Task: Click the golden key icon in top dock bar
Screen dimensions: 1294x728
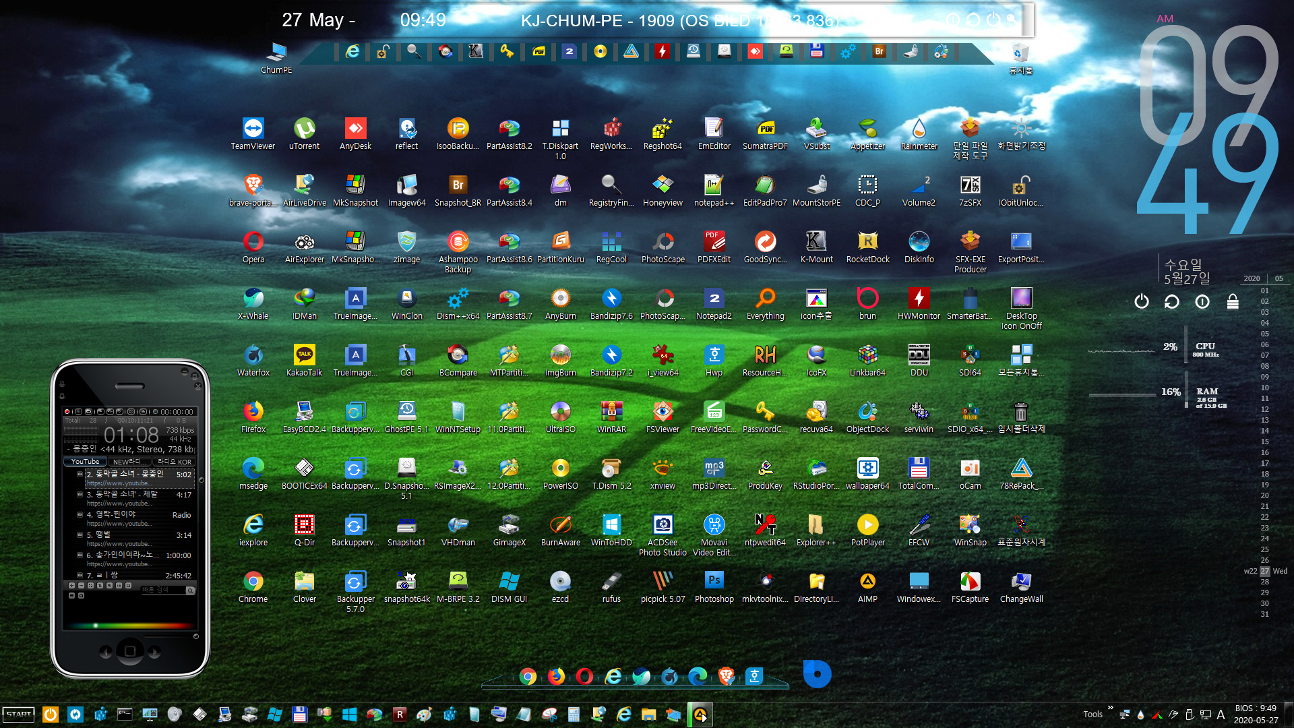Action: click(507, 51)
